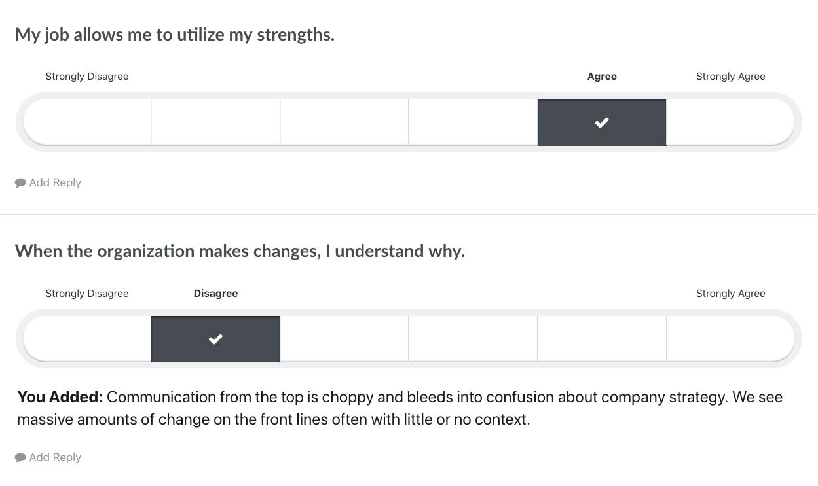Click the speech bubble icon under changes question

pos(21,457)
